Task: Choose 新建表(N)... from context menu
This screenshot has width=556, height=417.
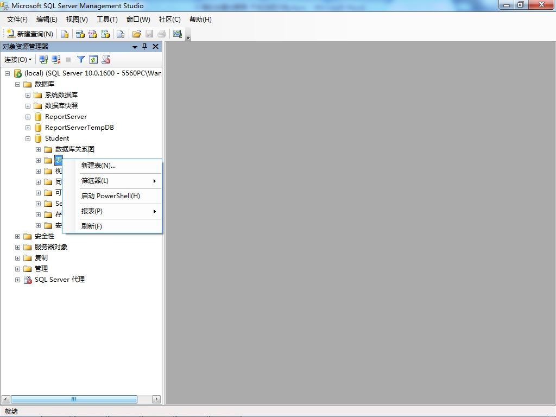Action: pyautogui.click(x=112, y=166)
